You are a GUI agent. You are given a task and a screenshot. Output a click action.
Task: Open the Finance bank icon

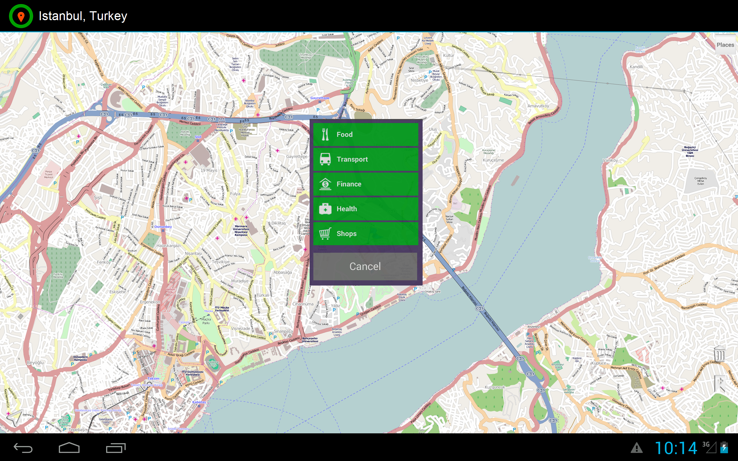[326, 184]
